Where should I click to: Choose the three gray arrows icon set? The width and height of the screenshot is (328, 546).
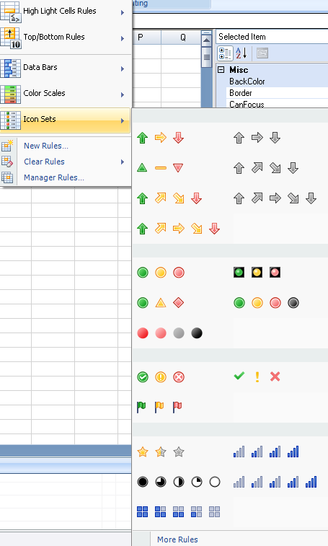257,138
